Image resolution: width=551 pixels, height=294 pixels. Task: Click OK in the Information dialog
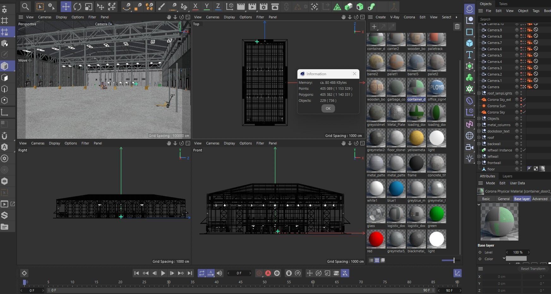(x=328, y=108)
